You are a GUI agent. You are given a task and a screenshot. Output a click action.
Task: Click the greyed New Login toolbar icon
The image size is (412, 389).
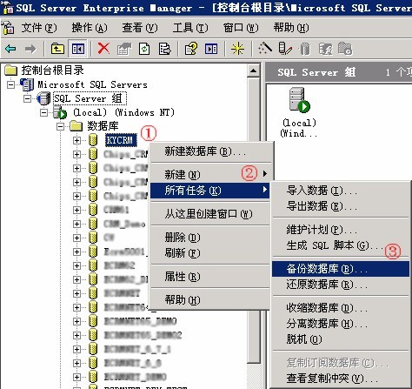(325, 49)
